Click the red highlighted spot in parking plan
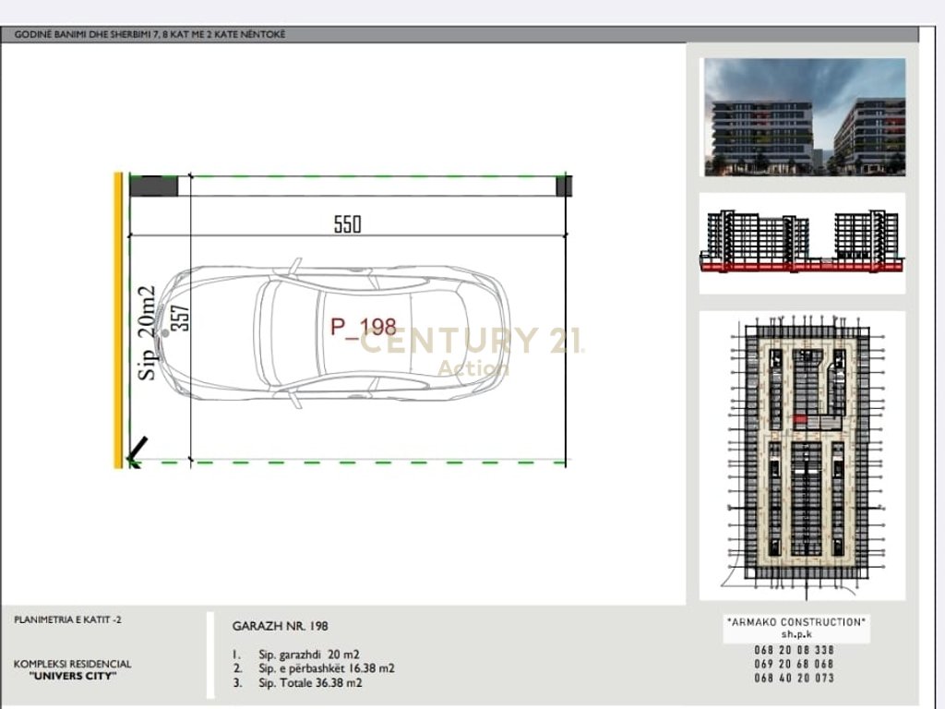 [799, 420]
